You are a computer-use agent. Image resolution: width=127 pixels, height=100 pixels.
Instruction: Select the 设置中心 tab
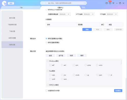point(60,8)
